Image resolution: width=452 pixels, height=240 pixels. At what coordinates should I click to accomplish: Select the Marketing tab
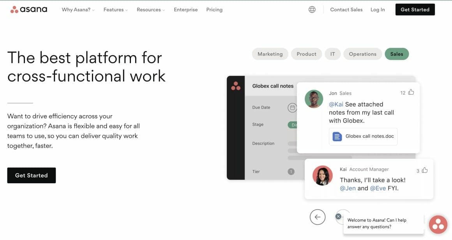point(270,54)
